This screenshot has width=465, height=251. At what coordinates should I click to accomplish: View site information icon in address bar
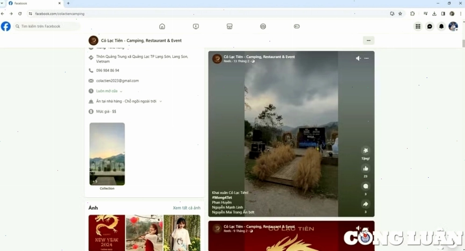point(30,14)
